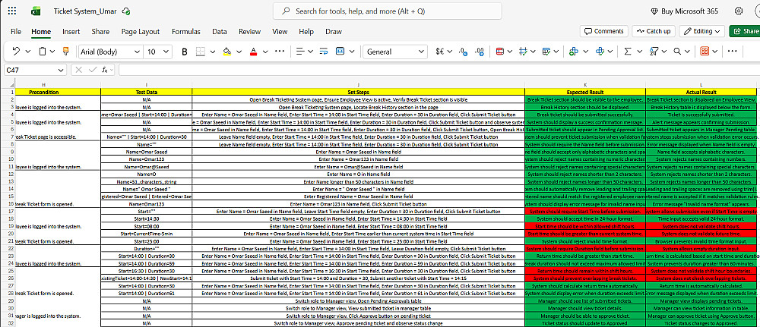Viewport: 760px width, 327px height.
Task: Select the Format Painter tool
Action: coord(66,52)
